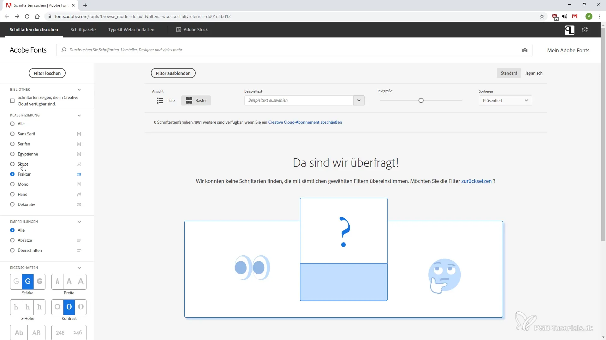Image resolution: width=606 pixels, height=340 pixels.
Task: Click Filter ausblenden button
Action: coord(173,73)
